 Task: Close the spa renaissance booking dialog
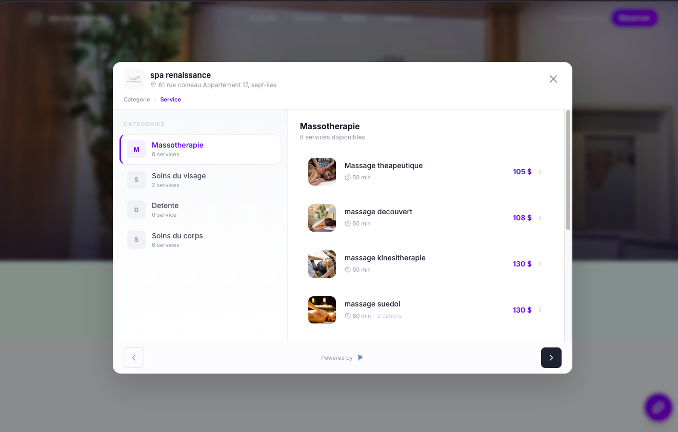point(553,79)
